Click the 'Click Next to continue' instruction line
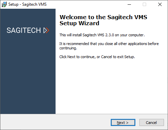The image size is (168, 130). [x=97, y=57]
